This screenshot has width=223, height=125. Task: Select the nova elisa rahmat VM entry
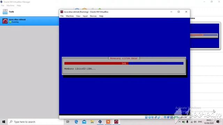29,21
